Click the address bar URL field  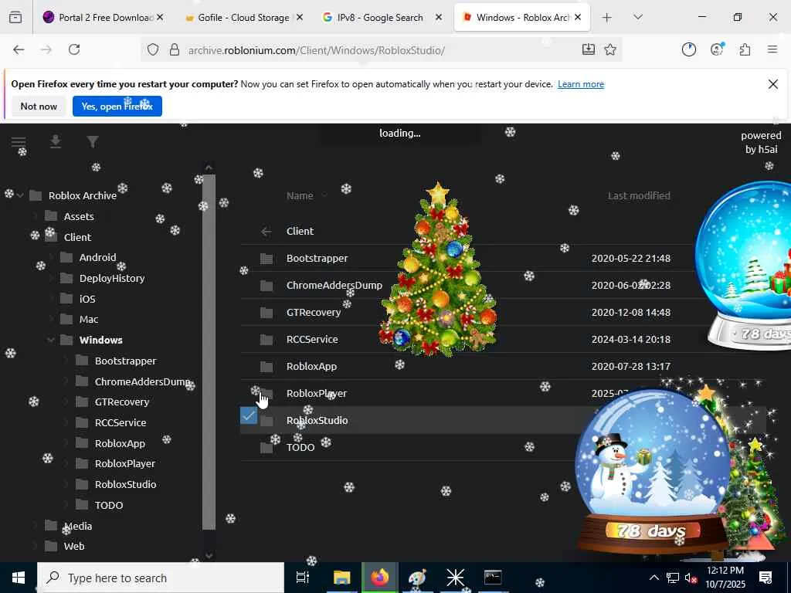tap(383, 50)
